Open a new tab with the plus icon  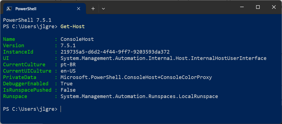[x=93, y=9]
